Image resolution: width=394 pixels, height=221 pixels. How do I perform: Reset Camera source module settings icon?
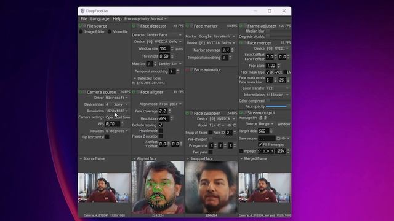[x=84, y=92]
